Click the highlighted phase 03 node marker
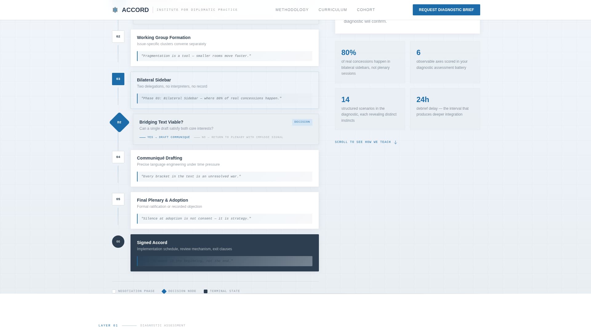The width and height of the screenshot is (591, 332). coord(118,79)
